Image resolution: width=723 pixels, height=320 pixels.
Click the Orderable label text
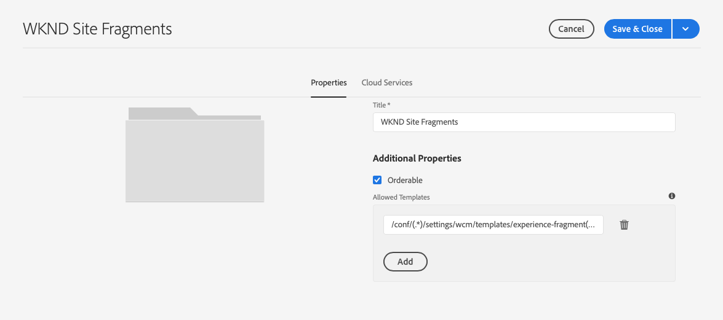405,180
